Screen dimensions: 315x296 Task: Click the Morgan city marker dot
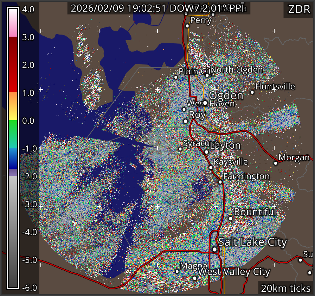coord(276,163)
